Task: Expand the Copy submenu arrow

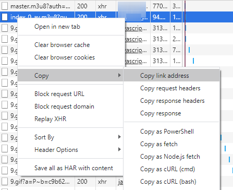Action: click(x=119, y=75)
